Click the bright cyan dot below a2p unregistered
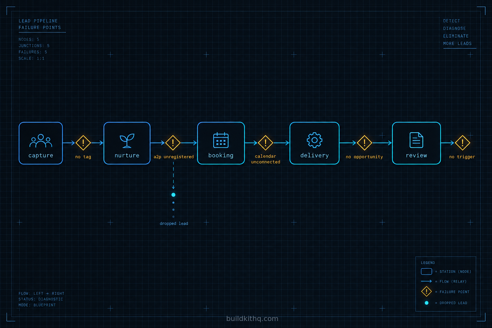 (x=173, y=195)
